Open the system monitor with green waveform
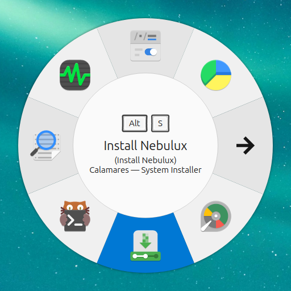The image size is (291, 291). click(75, 75)
